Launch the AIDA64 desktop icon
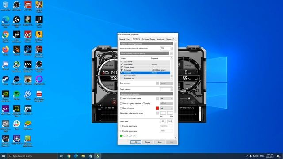 [28, 37]
